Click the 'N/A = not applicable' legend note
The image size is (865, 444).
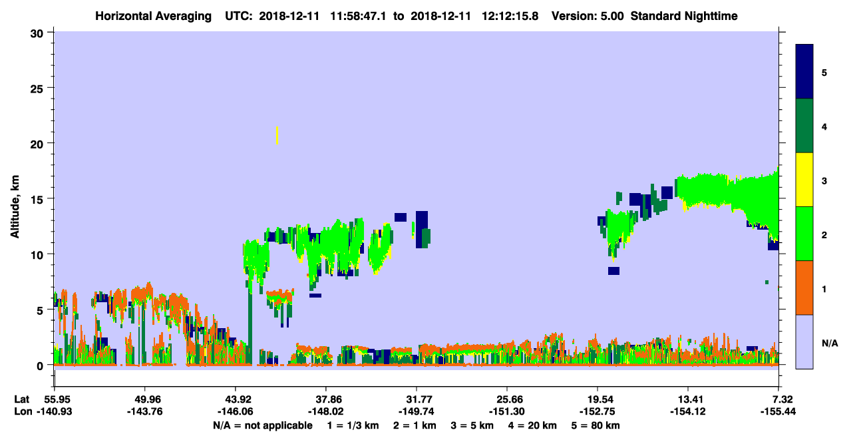(263, 425)
